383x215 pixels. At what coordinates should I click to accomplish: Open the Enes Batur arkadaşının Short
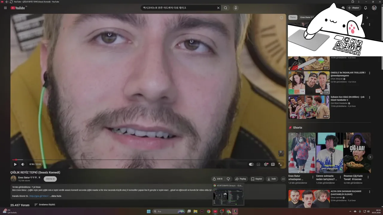tap(302, 153)
